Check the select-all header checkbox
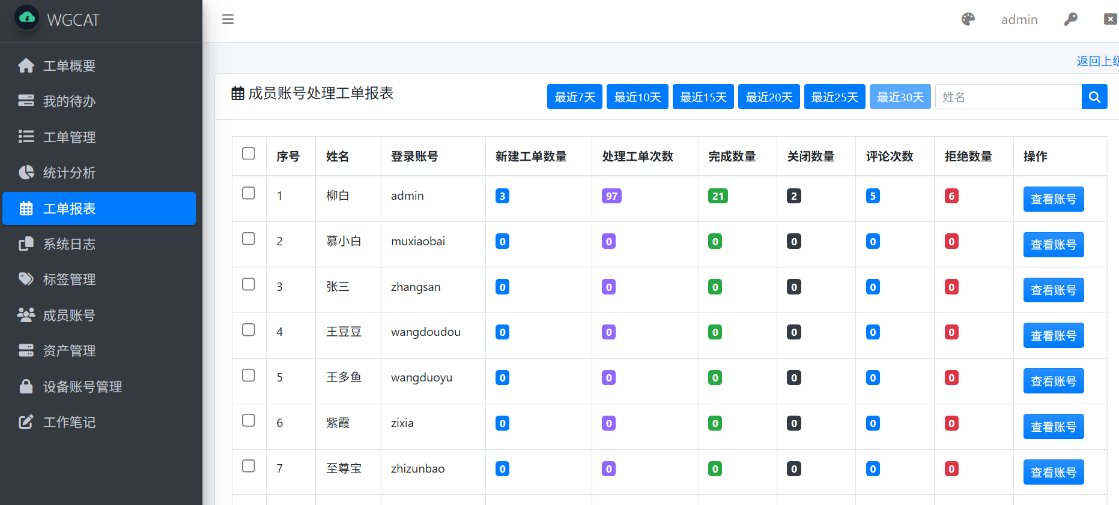Image resolution: width=1119 pixels, height=505 pixels. tap(249, 154)
